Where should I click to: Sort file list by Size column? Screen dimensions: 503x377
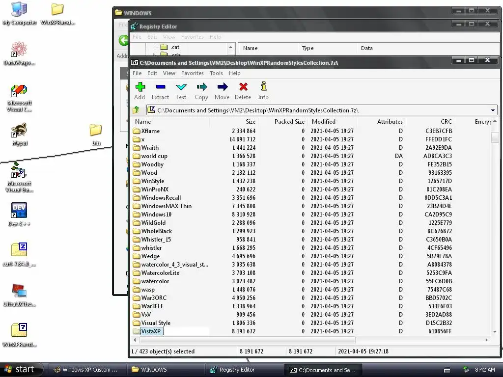click(x=234, y=122)
